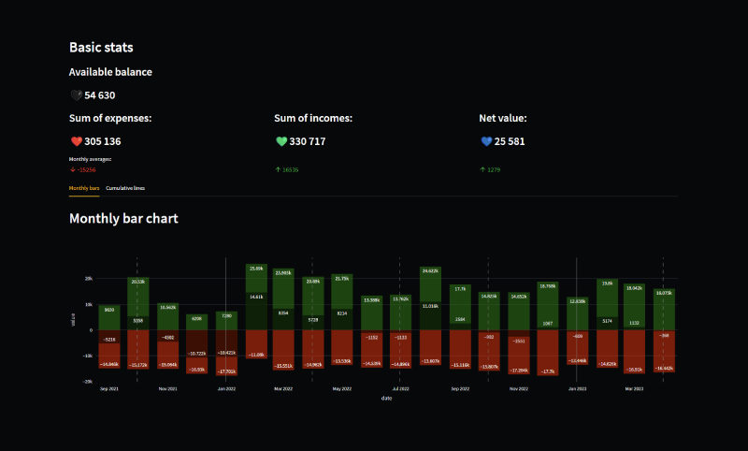This screenshot has width=748, height=451.
Task: Switch to the Cumulative lines tab
Action: click(x=125, y=188)
